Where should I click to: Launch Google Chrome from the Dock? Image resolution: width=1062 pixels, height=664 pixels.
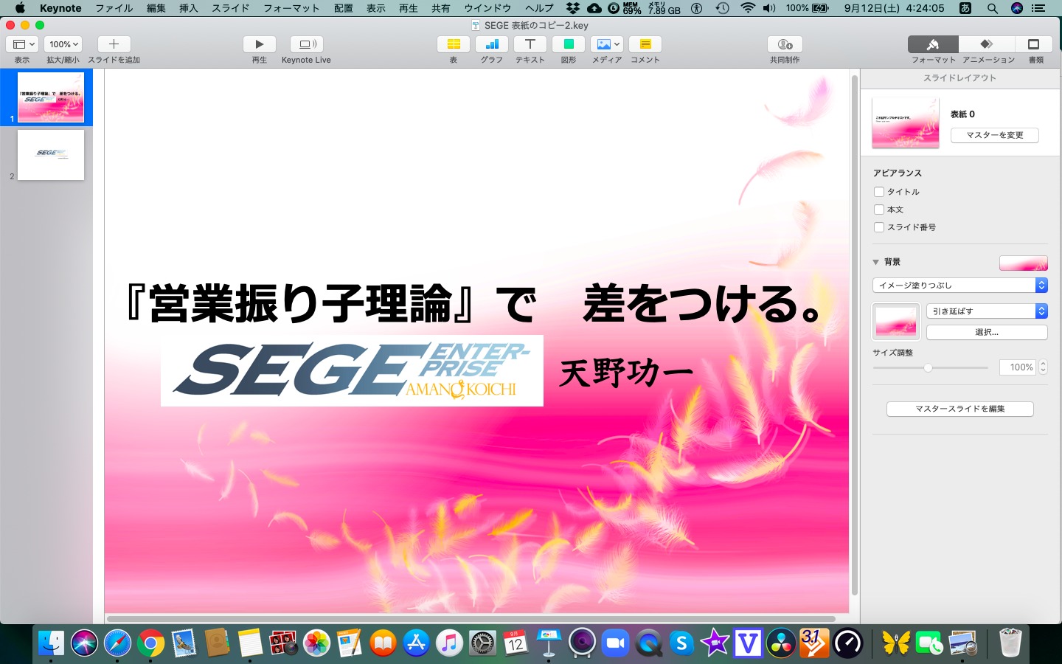150,643
